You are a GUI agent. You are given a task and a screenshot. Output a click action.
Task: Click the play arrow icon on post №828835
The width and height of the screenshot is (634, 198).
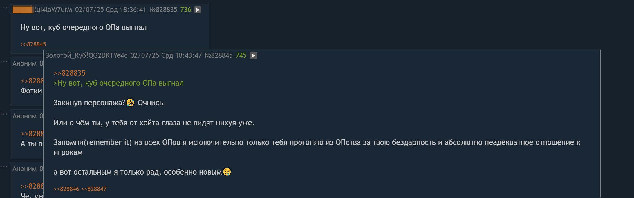198,10
